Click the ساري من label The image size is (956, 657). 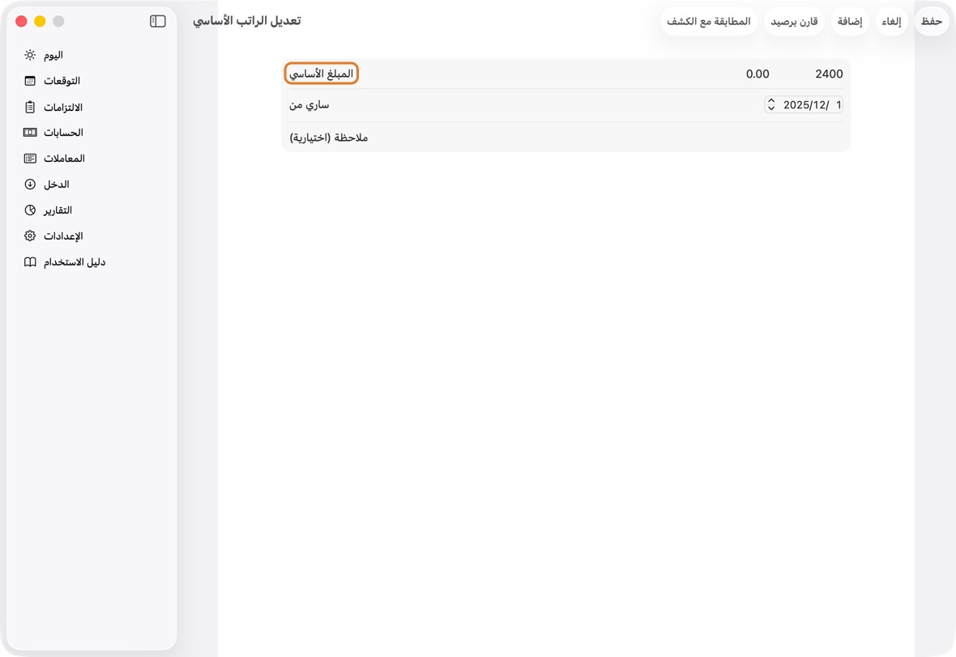(x=309, y=105)
